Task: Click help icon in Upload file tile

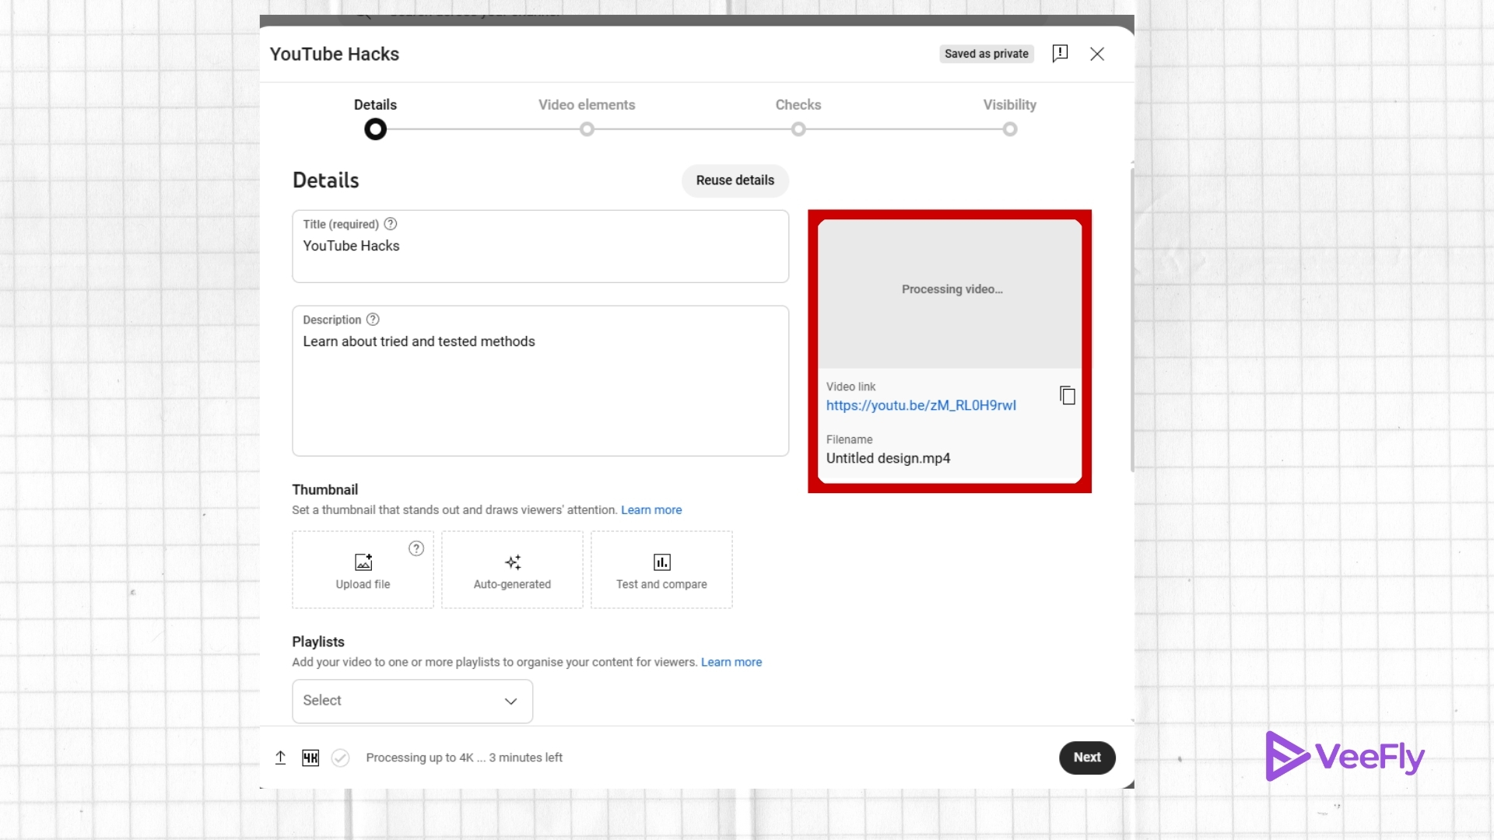Action: coord(416,548)
